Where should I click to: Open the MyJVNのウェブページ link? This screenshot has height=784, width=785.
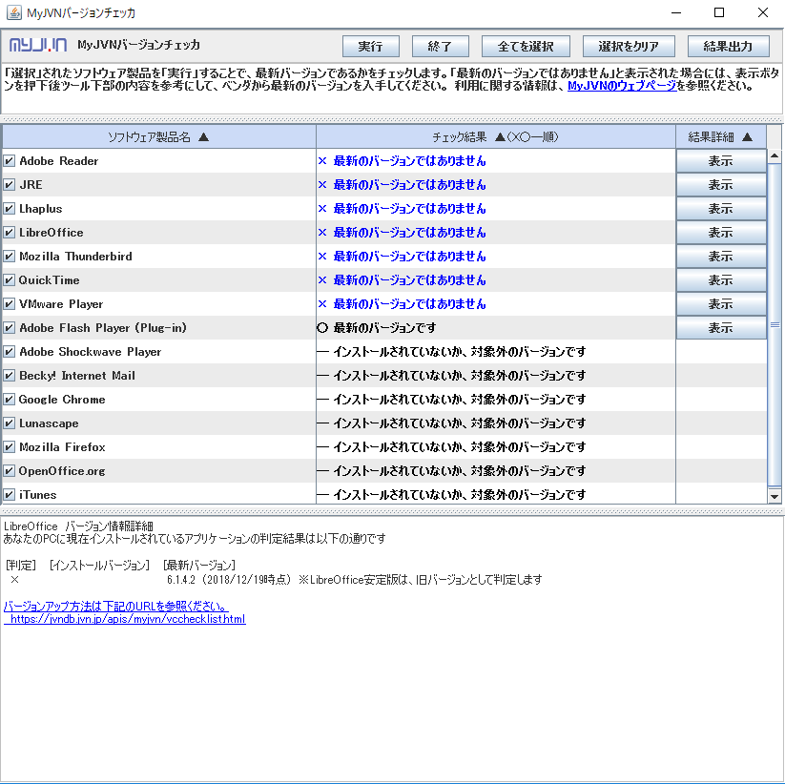pos(622,86)
